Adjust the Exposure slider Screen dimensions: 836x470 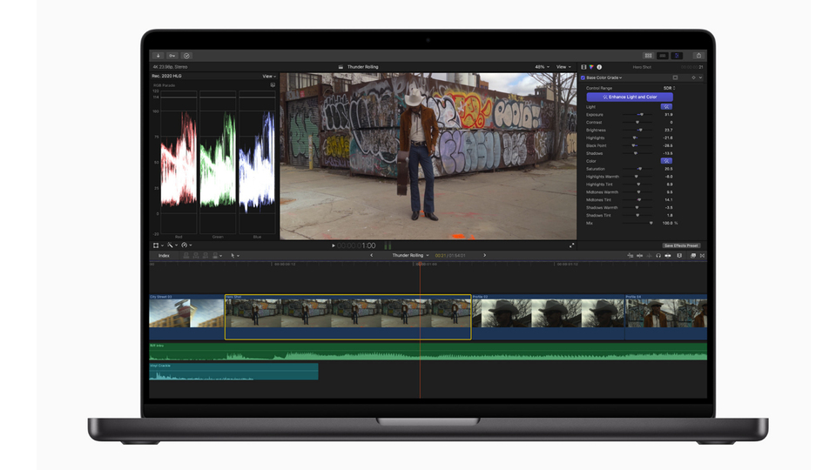pos(641,114)
